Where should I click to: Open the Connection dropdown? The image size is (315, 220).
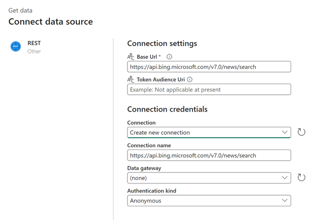[209, 132]
